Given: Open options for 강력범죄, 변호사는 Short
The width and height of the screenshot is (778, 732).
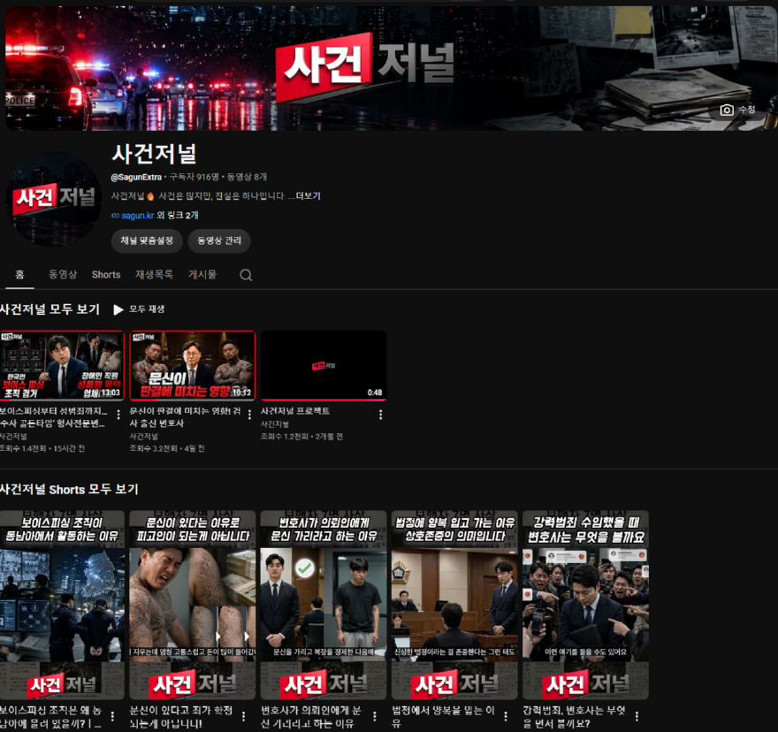Looking at the screenshot, I should pos(637,716).
